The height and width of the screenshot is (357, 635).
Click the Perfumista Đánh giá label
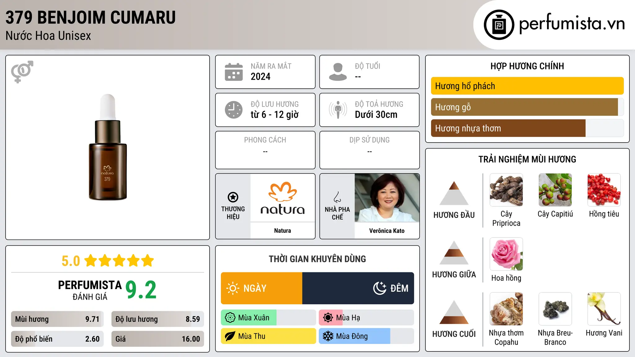pyautogui.click(x=90, y=290)
